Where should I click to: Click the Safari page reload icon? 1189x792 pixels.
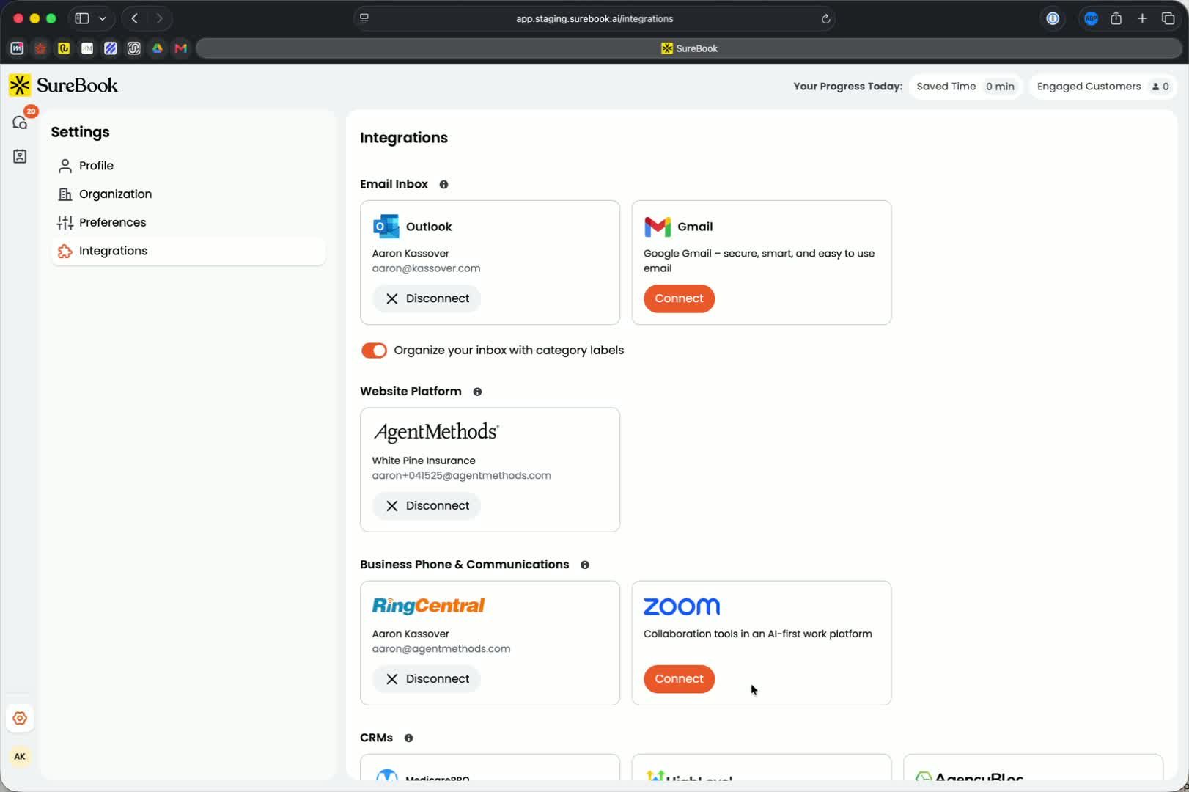pos(825,19)
